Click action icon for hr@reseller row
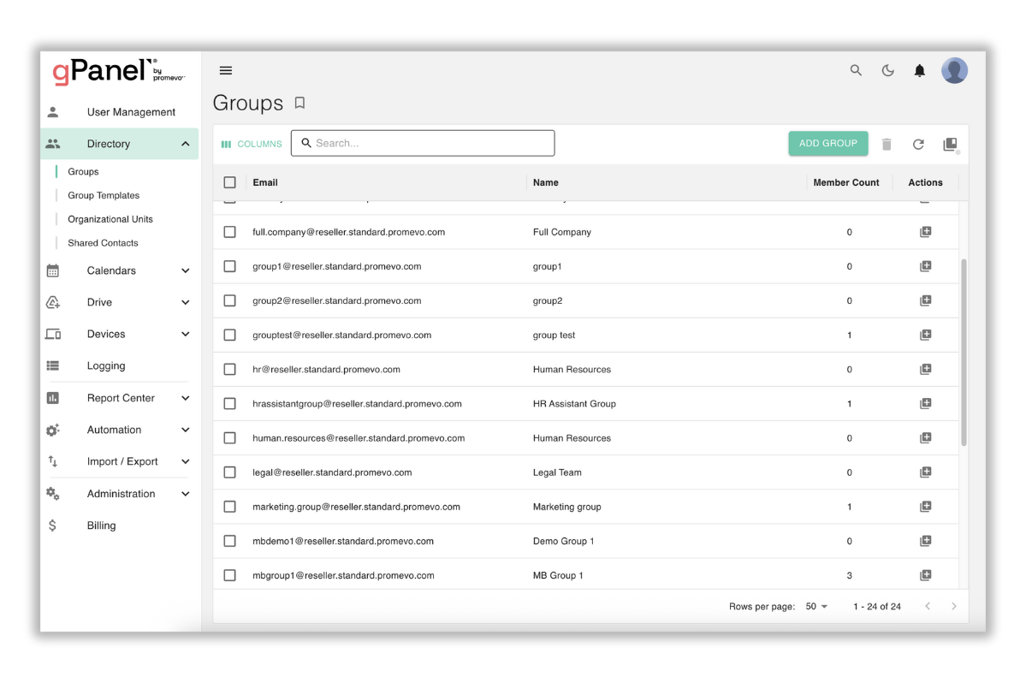The image size is (1026, 683). [x=925, y=369]
